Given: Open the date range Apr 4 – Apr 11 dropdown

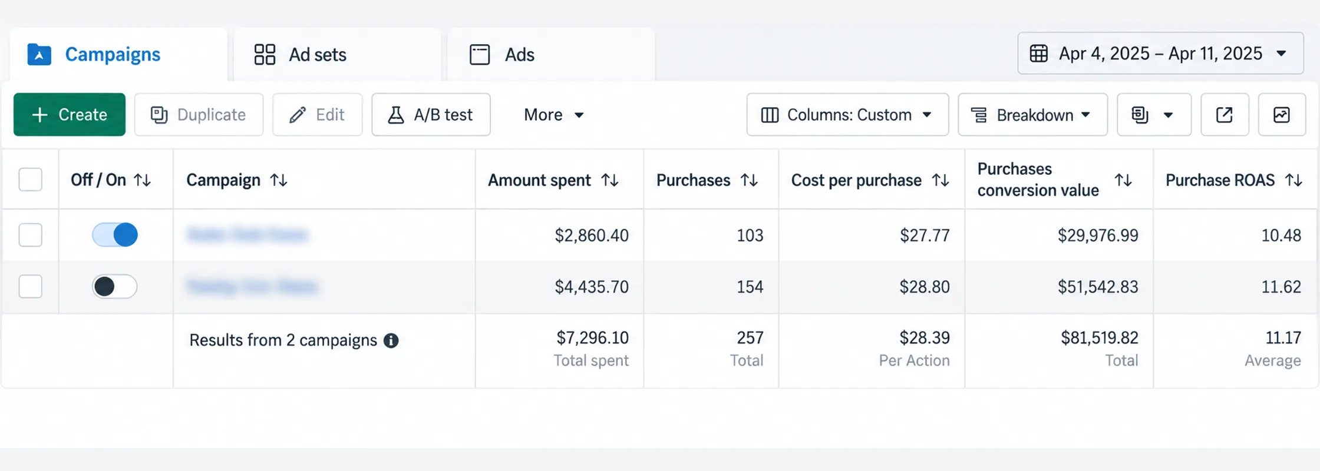Looking at the screenshot, I should (x=1160, y=54).
